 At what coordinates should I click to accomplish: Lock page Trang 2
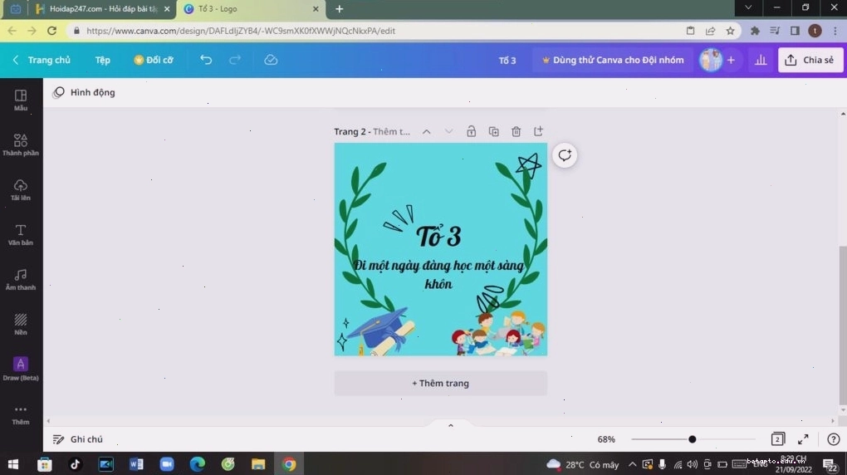471,131
